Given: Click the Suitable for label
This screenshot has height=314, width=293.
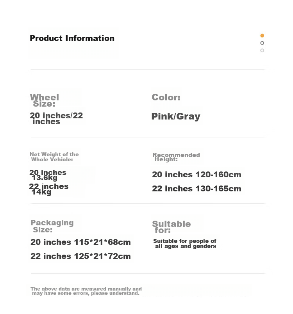Looking at the screenshot, I should click(x=172, y=227).
